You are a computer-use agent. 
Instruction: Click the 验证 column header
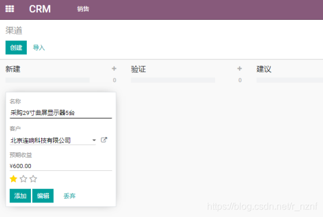point(138,69)
